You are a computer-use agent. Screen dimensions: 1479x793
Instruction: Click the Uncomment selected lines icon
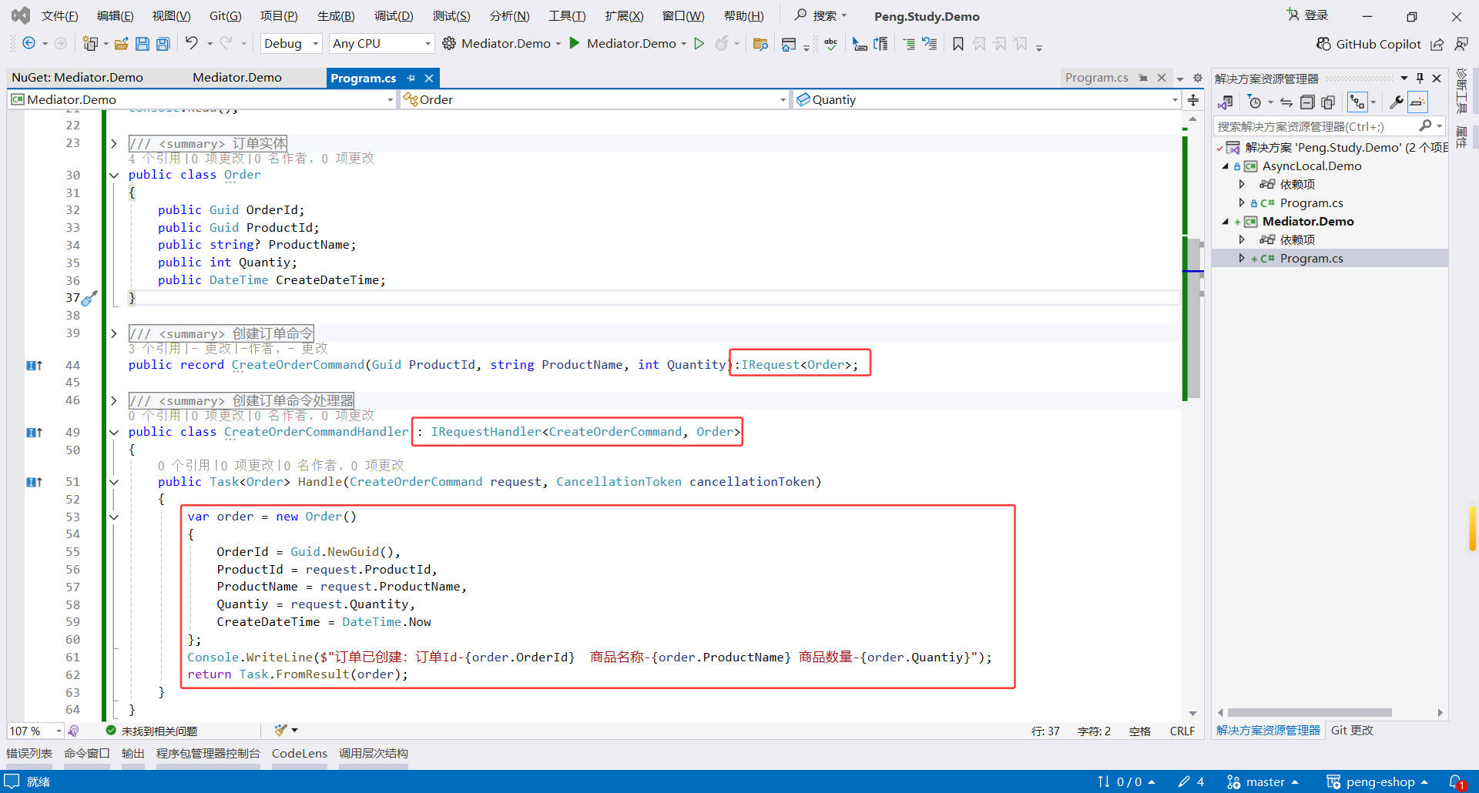pos(930,44)
